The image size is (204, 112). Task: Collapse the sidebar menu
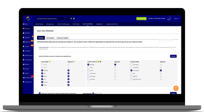(27, 82)
